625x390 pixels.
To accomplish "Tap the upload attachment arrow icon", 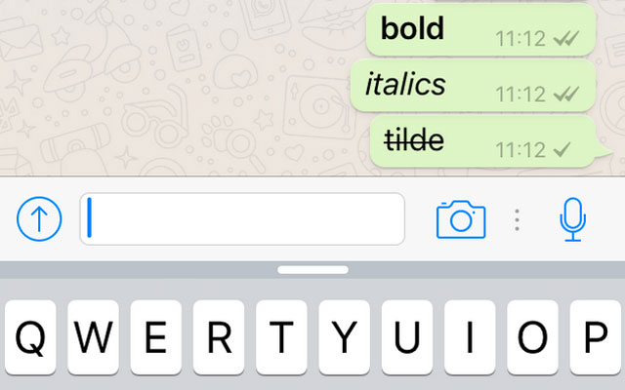I will [39, 218].
